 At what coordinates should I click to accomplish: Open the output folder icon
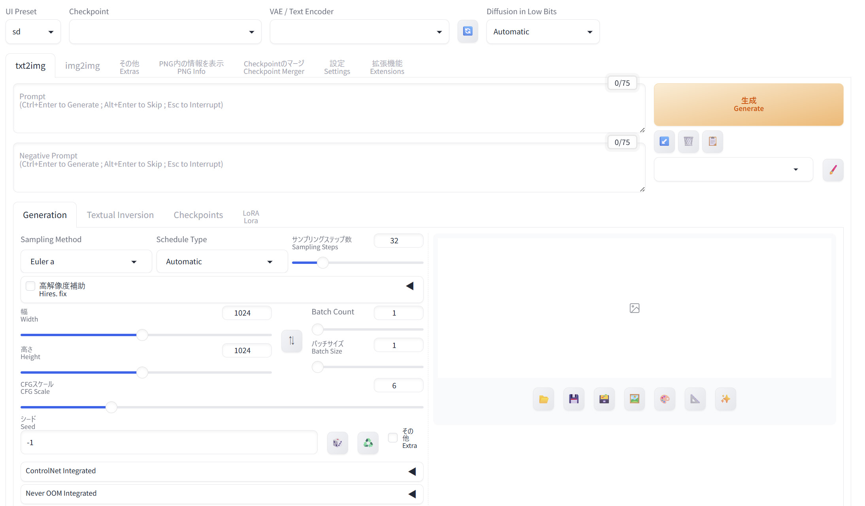coord(543,399)
